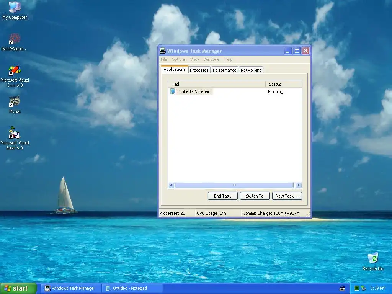Open the View menu
The height and width of the screenshot is (294, 392).
click(x=194, y=59)
